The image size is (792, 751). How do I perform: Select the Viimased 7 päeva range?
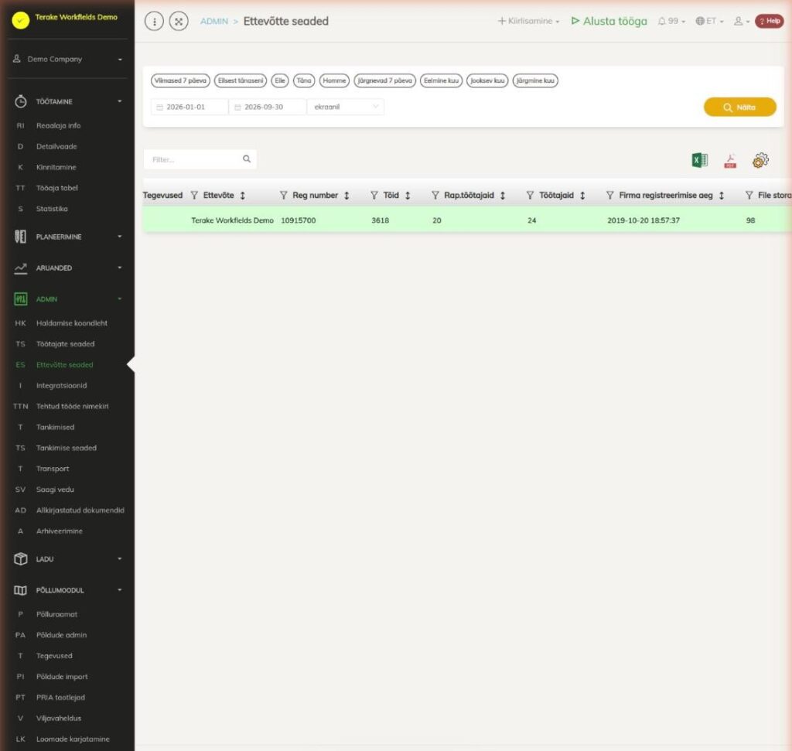180,80
